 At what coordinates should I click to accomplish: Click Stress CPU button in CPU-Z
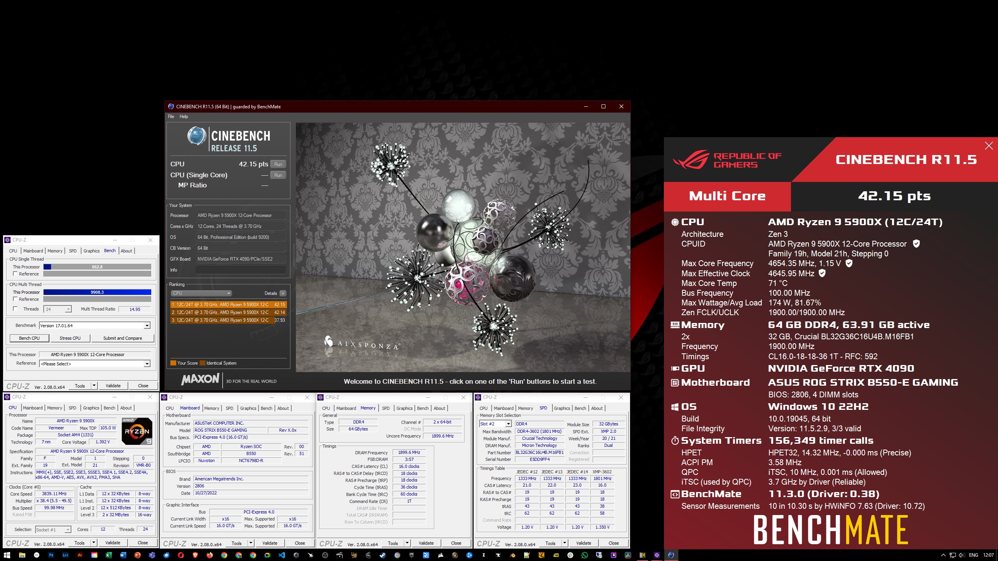pyautogui.click(x=70, y=338)
